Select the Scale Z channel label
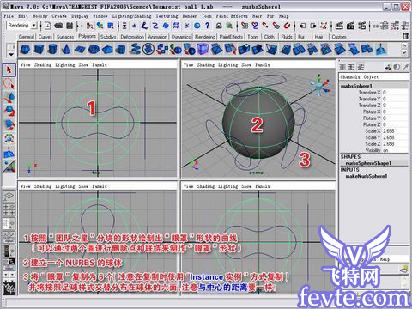 [x=373, y=144]
